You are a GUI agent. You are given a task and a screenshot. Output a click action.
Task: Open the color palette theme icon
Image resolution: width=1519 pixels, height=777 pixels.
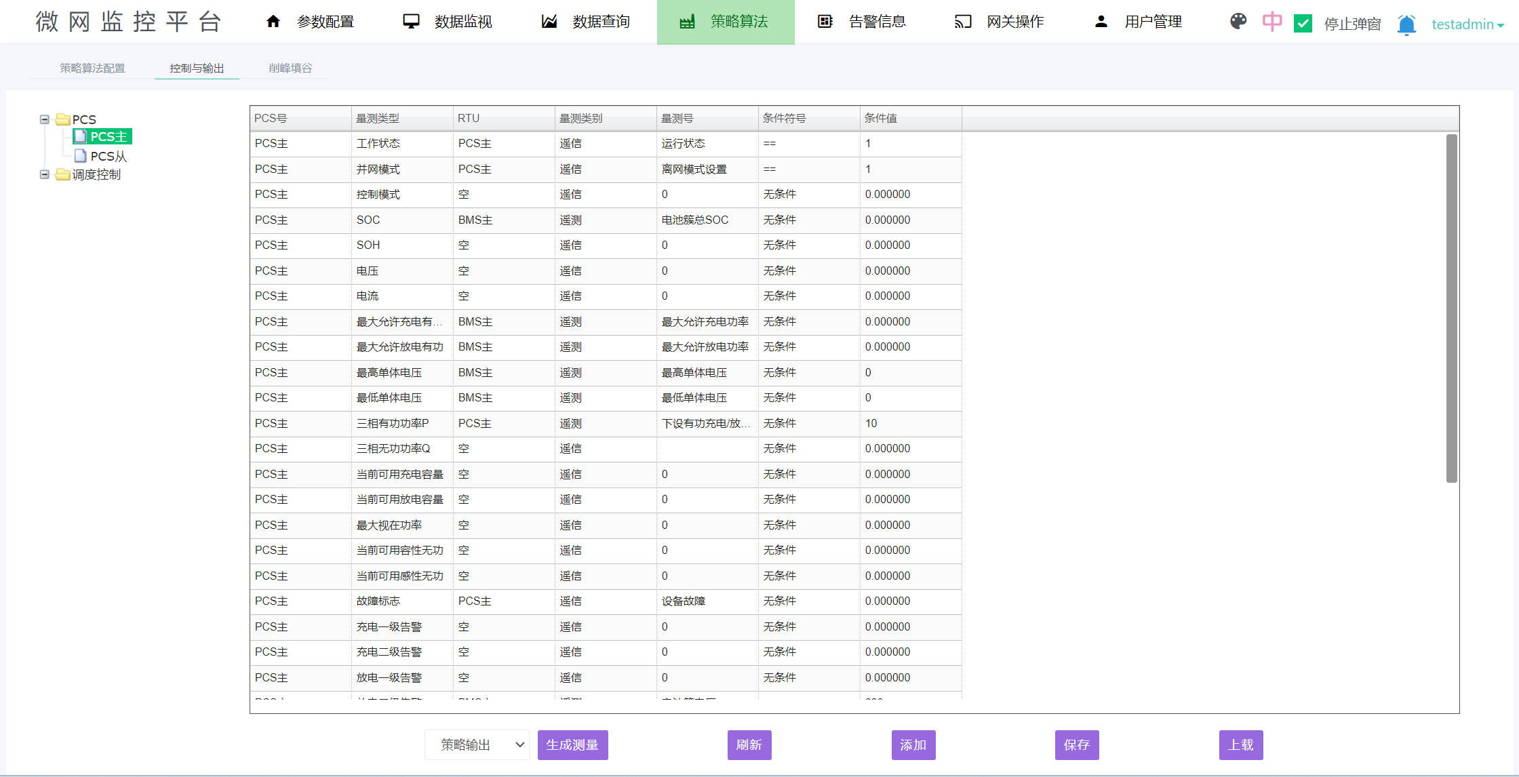coord(1238,22)
